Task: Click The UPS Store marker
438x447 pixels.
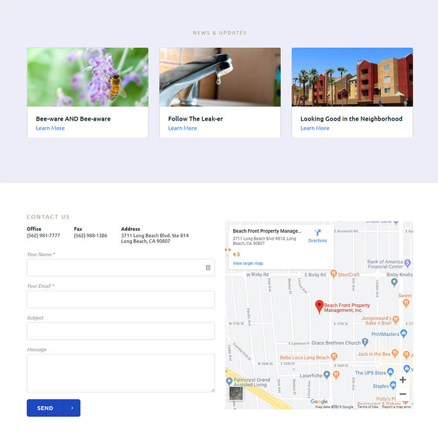Action: click(390, 372)
